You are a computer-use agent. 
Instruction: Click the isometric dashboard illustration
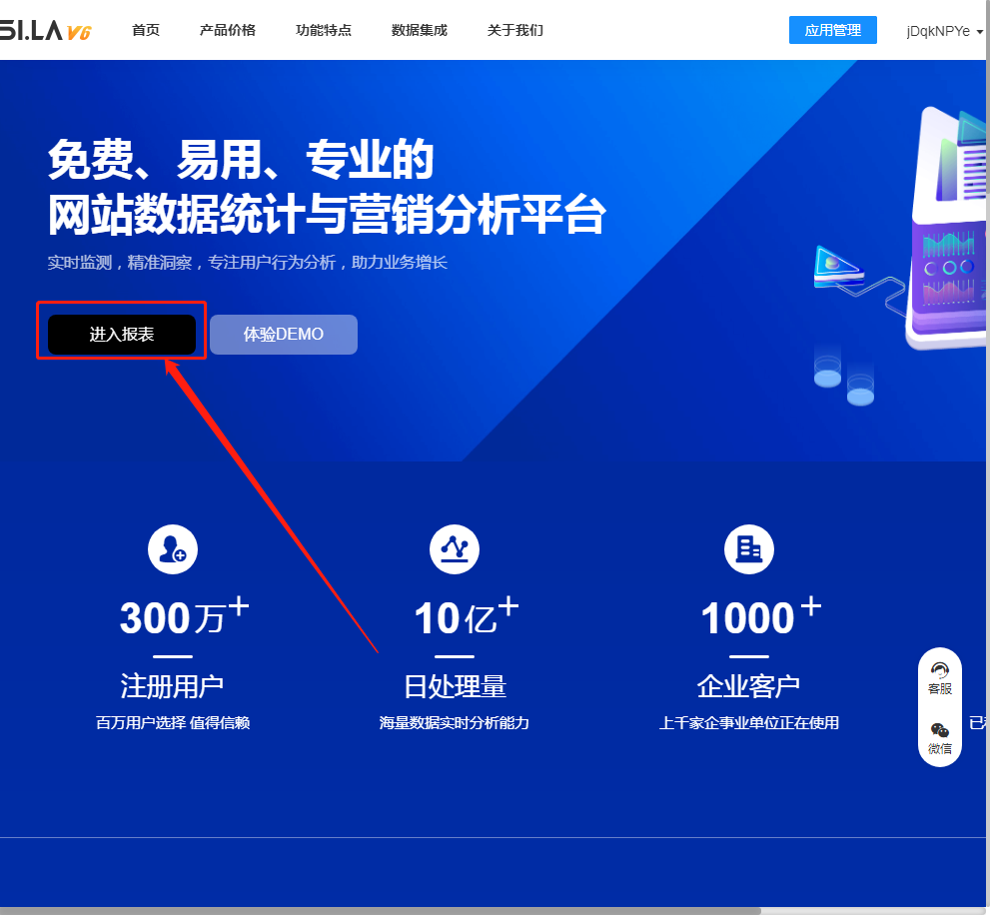click(944, 230)
